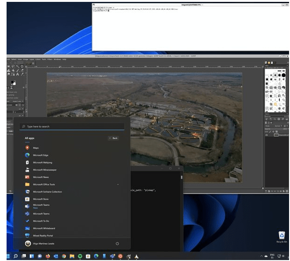The height and width of the screenshot is (261, 290).
Task: Click the Back button in All apps
Action: (113, 138)
